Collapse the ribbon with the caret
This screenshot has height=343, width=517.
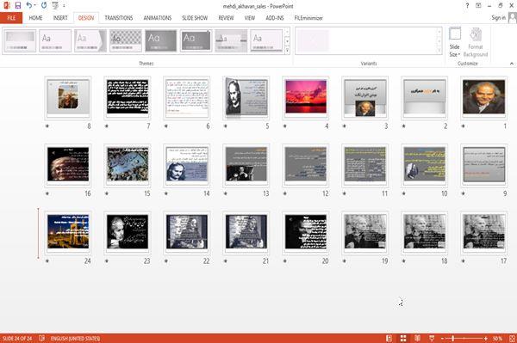(x=512, y=64)
